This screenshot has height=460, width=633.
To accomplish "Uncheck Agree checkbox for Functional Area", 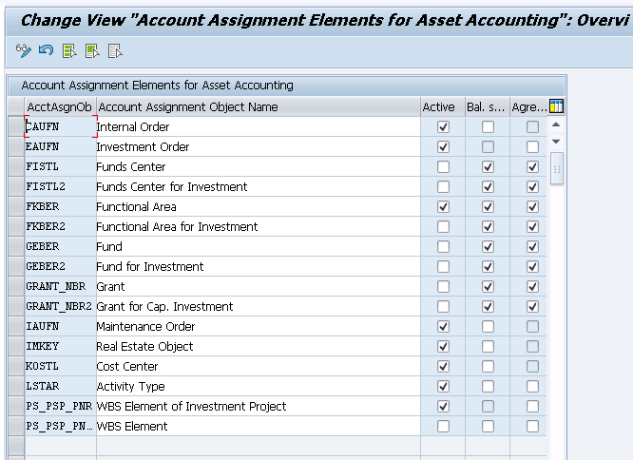I will [x=532, y=206].
